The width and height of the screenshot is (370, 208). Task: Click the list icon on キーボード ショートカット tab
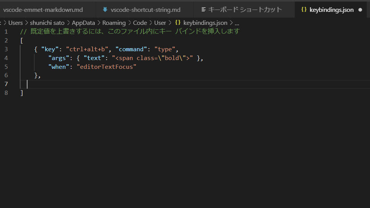(x=204, y=10)
